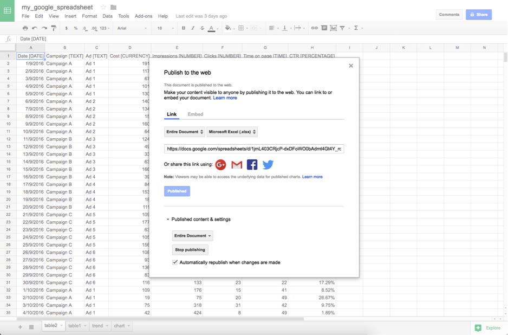
Task: Share the link using the Twitter icon
Action: (268, 164)
